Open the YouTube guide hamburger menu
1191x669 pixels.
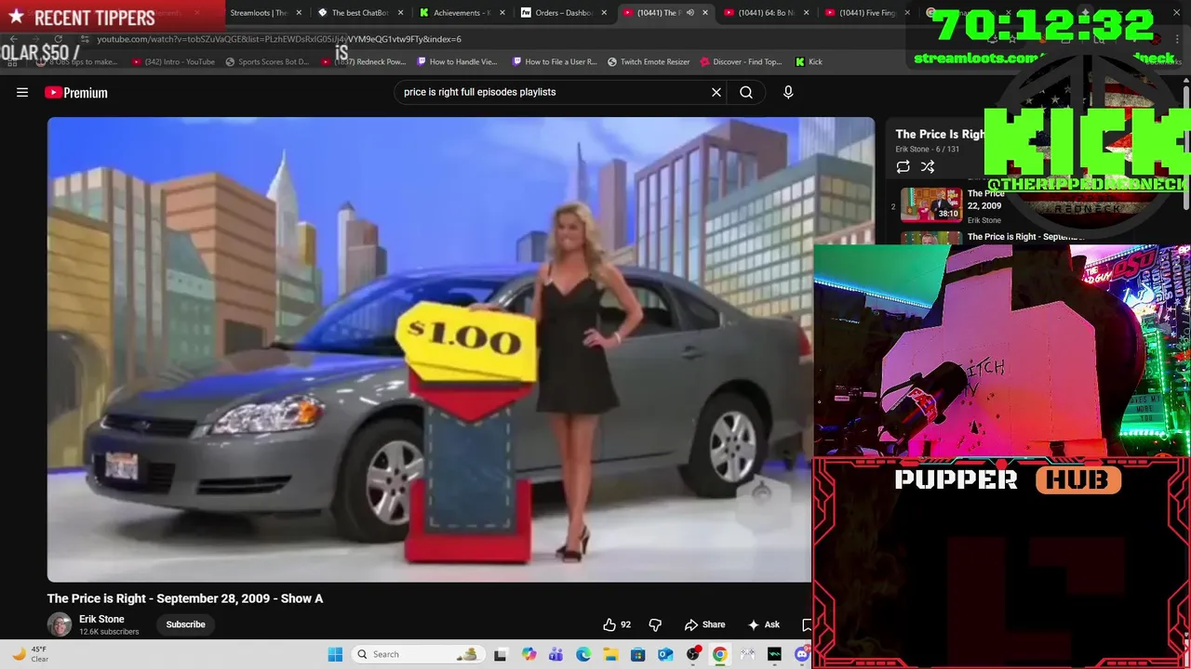(22, 92)
